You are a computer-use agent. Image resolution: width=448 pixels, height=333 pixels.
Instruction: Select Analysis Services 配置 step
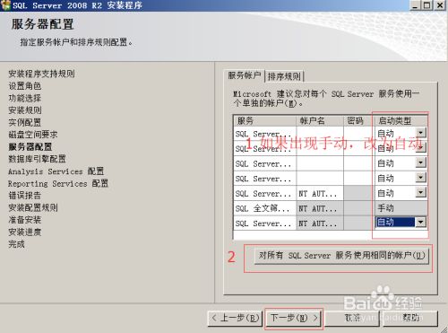pyautogui.click(x=56, y=171)
